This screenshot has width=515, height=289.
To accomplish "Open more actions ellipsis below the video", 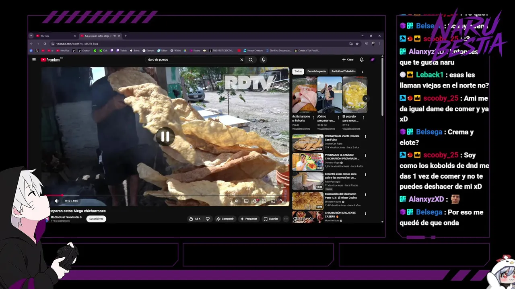I will coord(286,219).
